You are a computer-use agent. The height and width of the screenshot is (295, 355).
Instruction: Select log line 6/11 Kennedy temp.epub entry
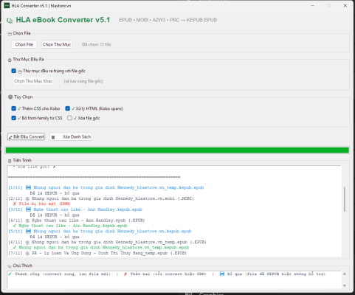(107, 242)
